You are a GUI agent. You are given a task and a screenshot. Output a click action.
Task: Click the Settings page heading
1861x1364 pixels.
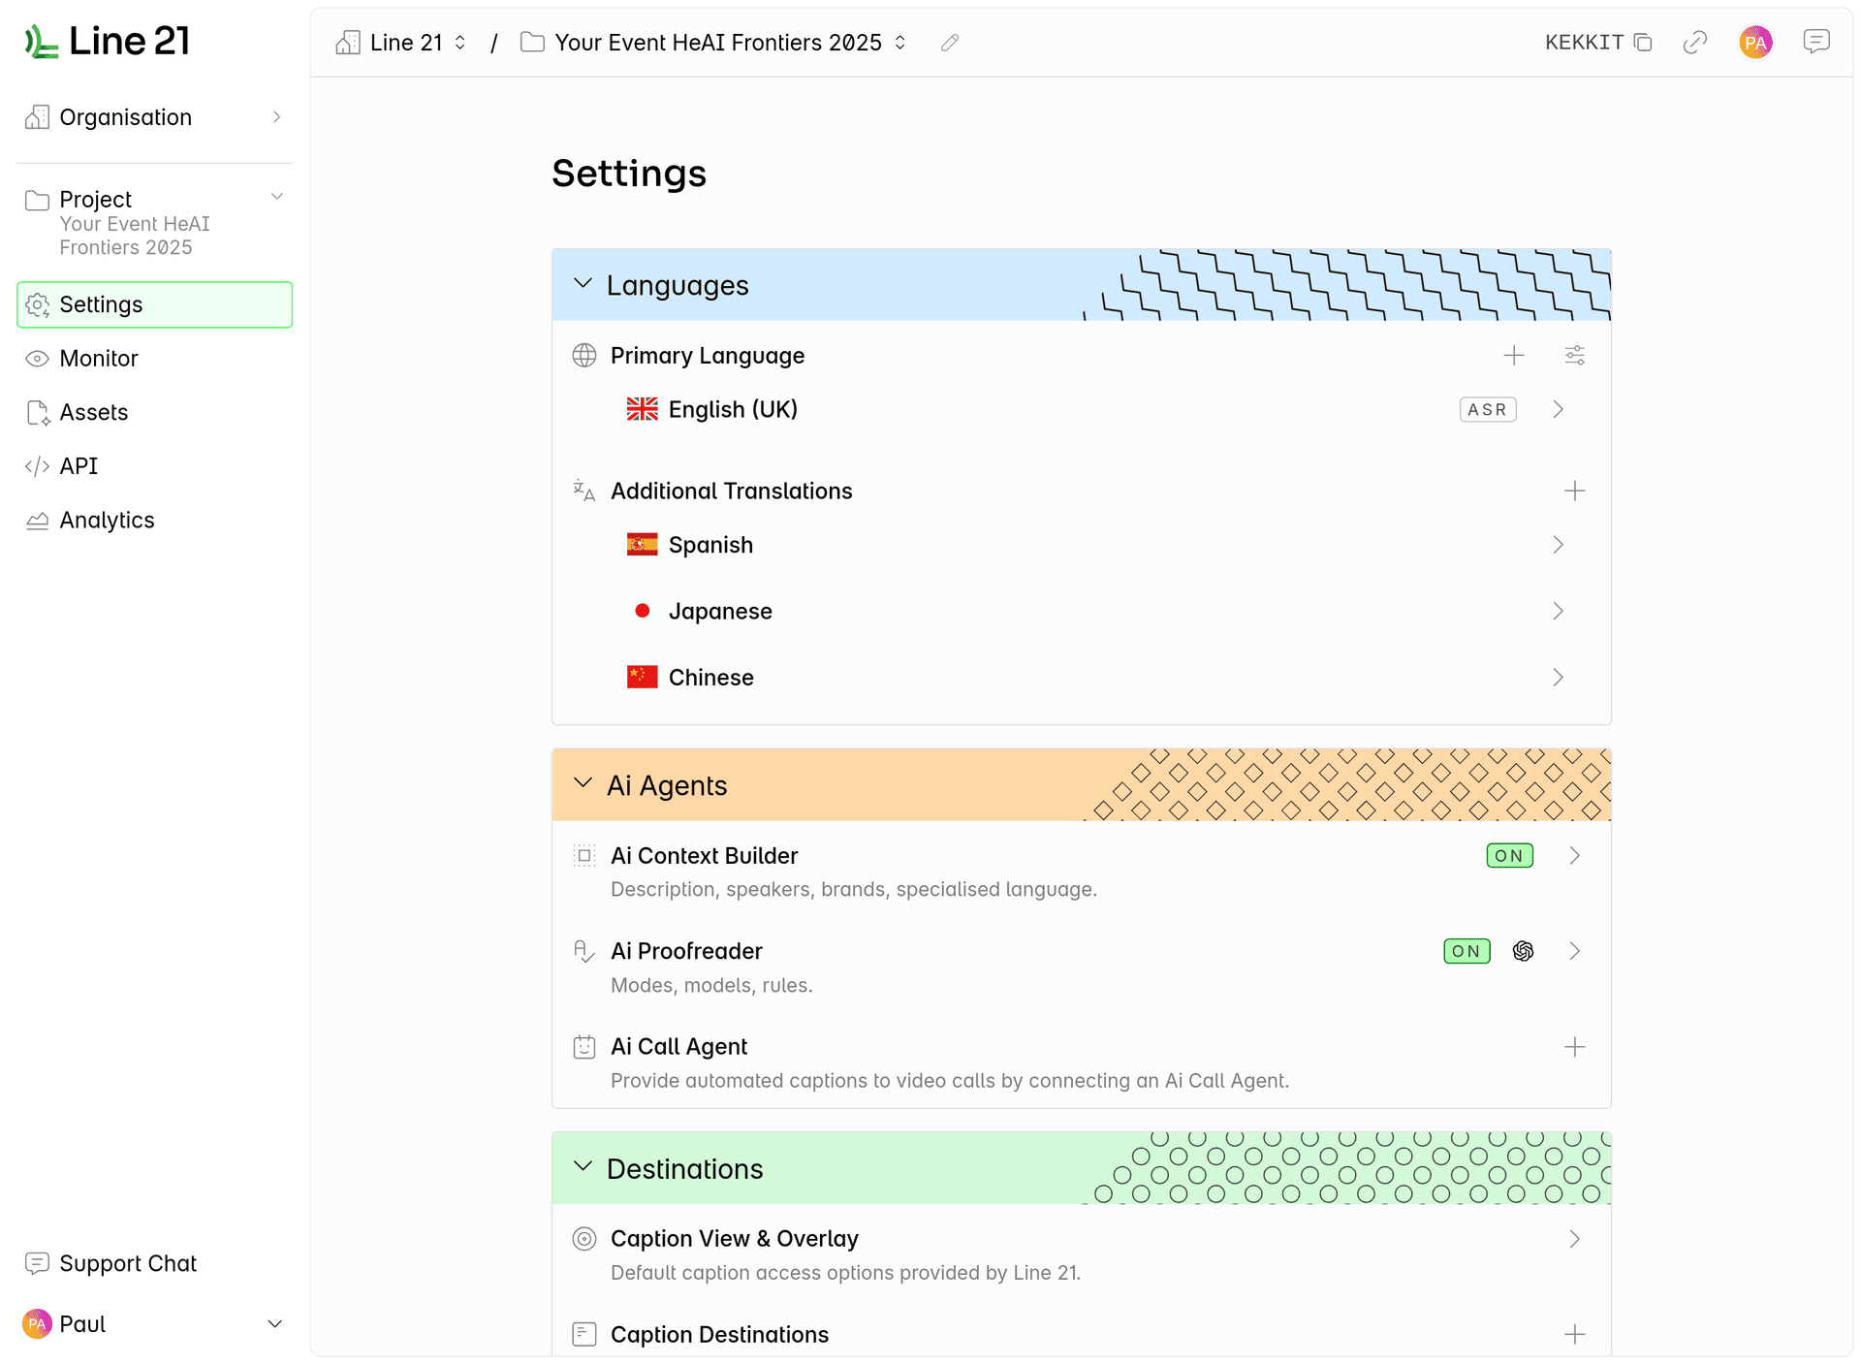click(x=629, y=174)
